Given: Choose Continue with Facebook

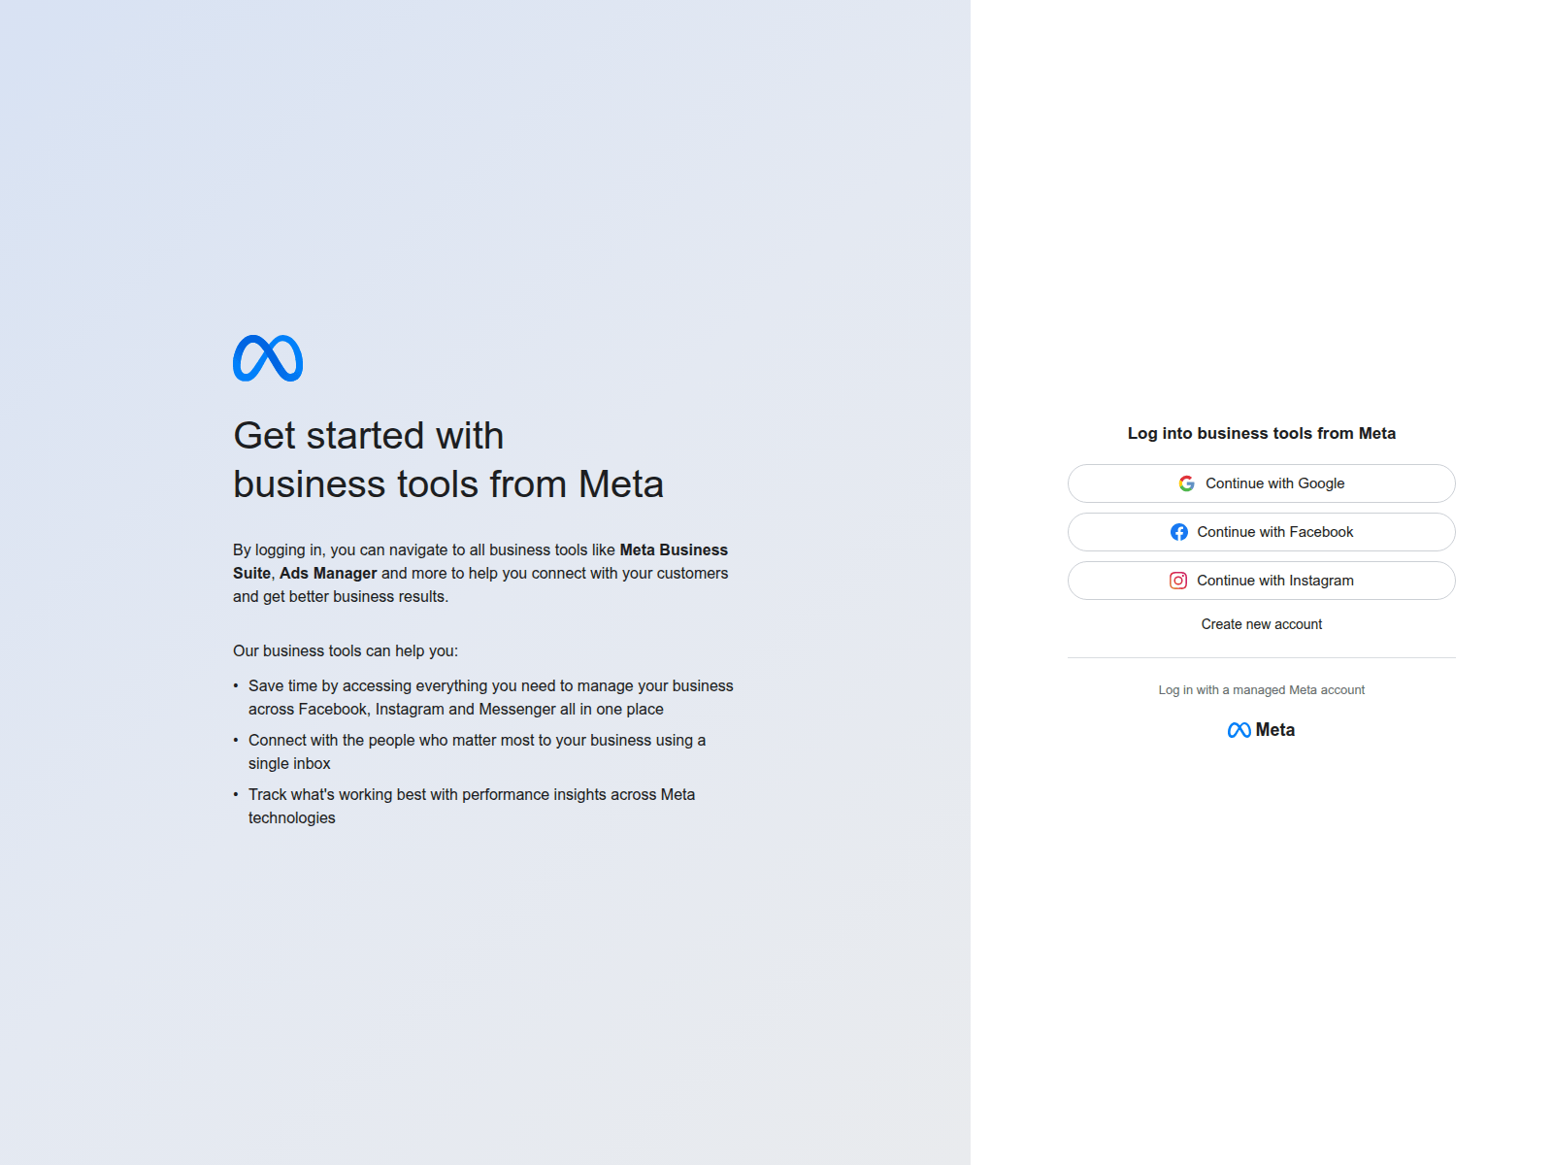Looking at the screenshot, I should pyautogui.click(x=1262, y=532).
